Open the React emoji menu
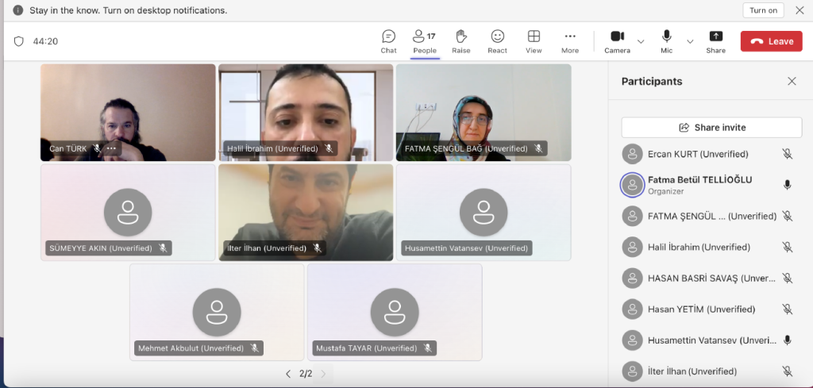The height and width of the screenshot is (388, 813). tap(497, 41)
